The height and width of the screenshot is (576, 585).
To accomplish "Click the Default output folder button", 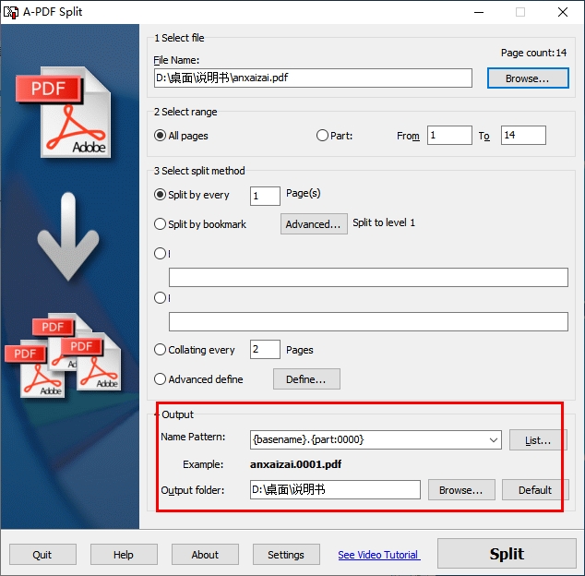I will point(535,490).
